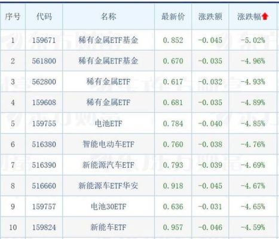Viewport: 279px width, 239px height.
Task: Open the 新能车ETF link
Action: [108, 227]
